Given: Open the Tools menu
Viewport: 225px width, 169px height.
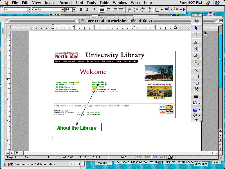Looking at the screenshot, I should 91,3.
